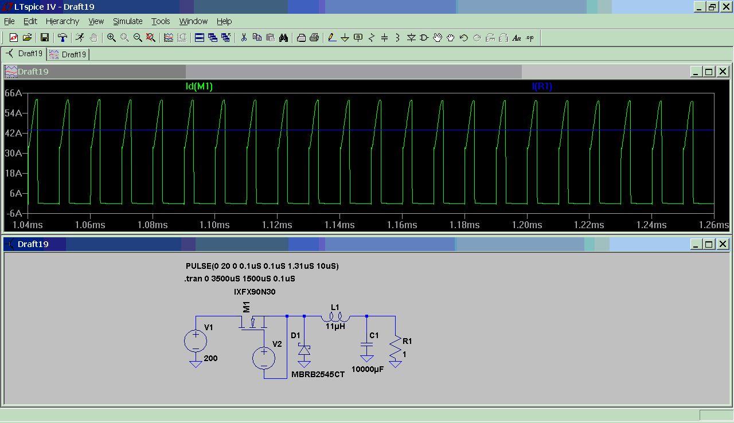Switch to the schematic Draft19 tab
Viewport: 734px width, 423px height.
24,54
